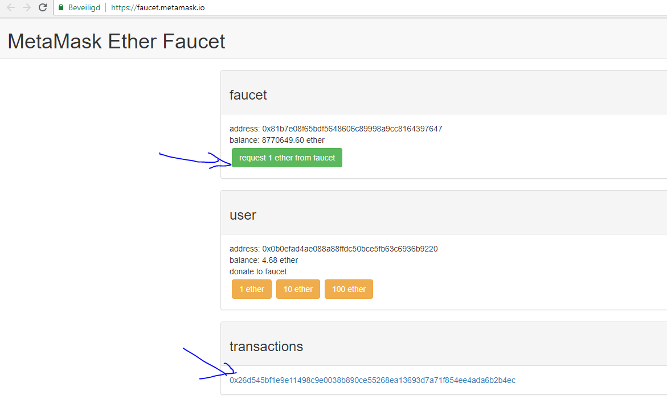Click the browser back arrow

pos(10,7)
